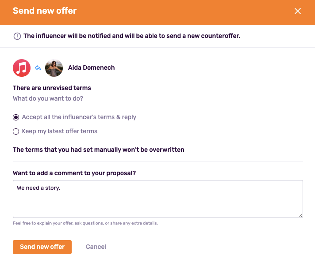Select Keep my latest offer terms radio
Image resolution: width=315 pixels, height=259 pixels.
(x=16, y=131)
